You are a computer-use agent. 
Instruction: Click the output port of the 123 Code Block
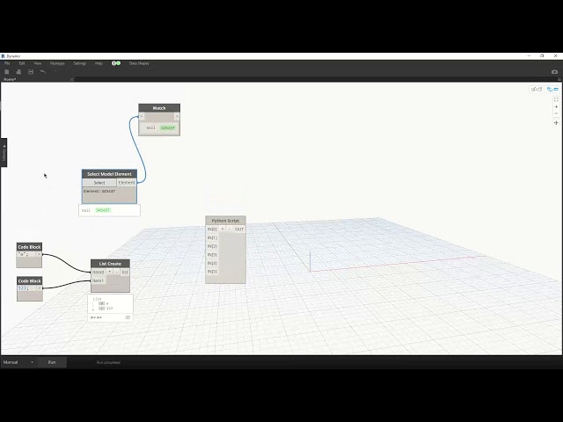click(40, 288)
